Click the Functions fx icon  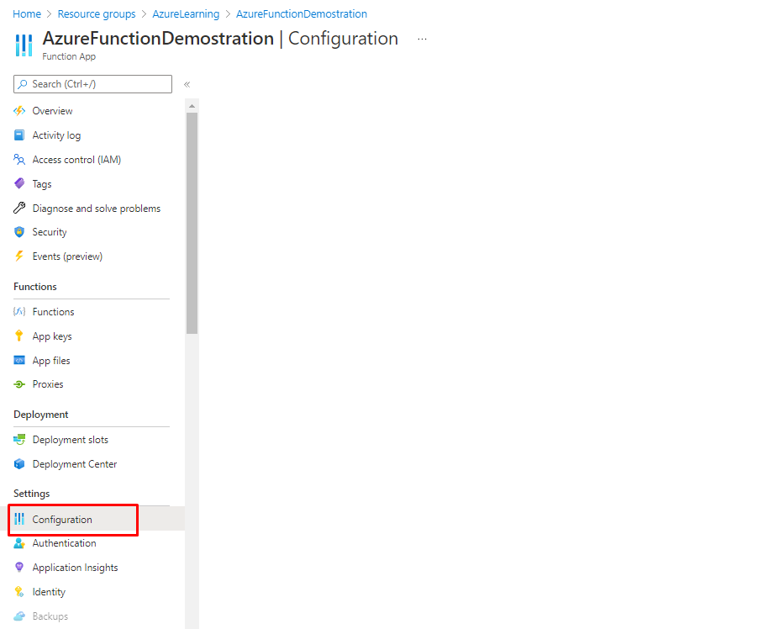19,311
